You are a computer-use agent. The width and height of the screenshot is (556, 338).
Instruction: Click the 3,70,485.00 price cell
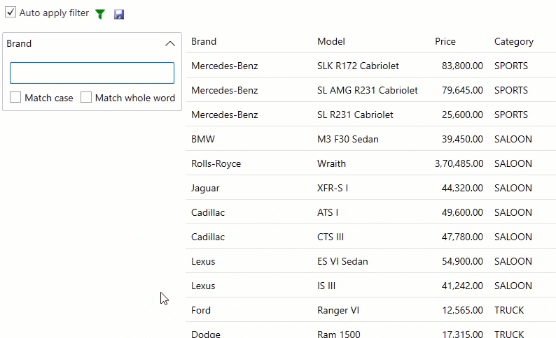coord(459,163)
